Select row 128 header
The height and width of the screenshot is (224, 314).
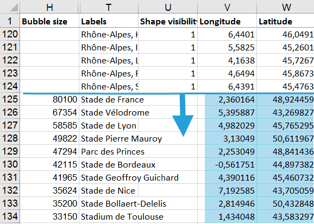click(10, 138)
